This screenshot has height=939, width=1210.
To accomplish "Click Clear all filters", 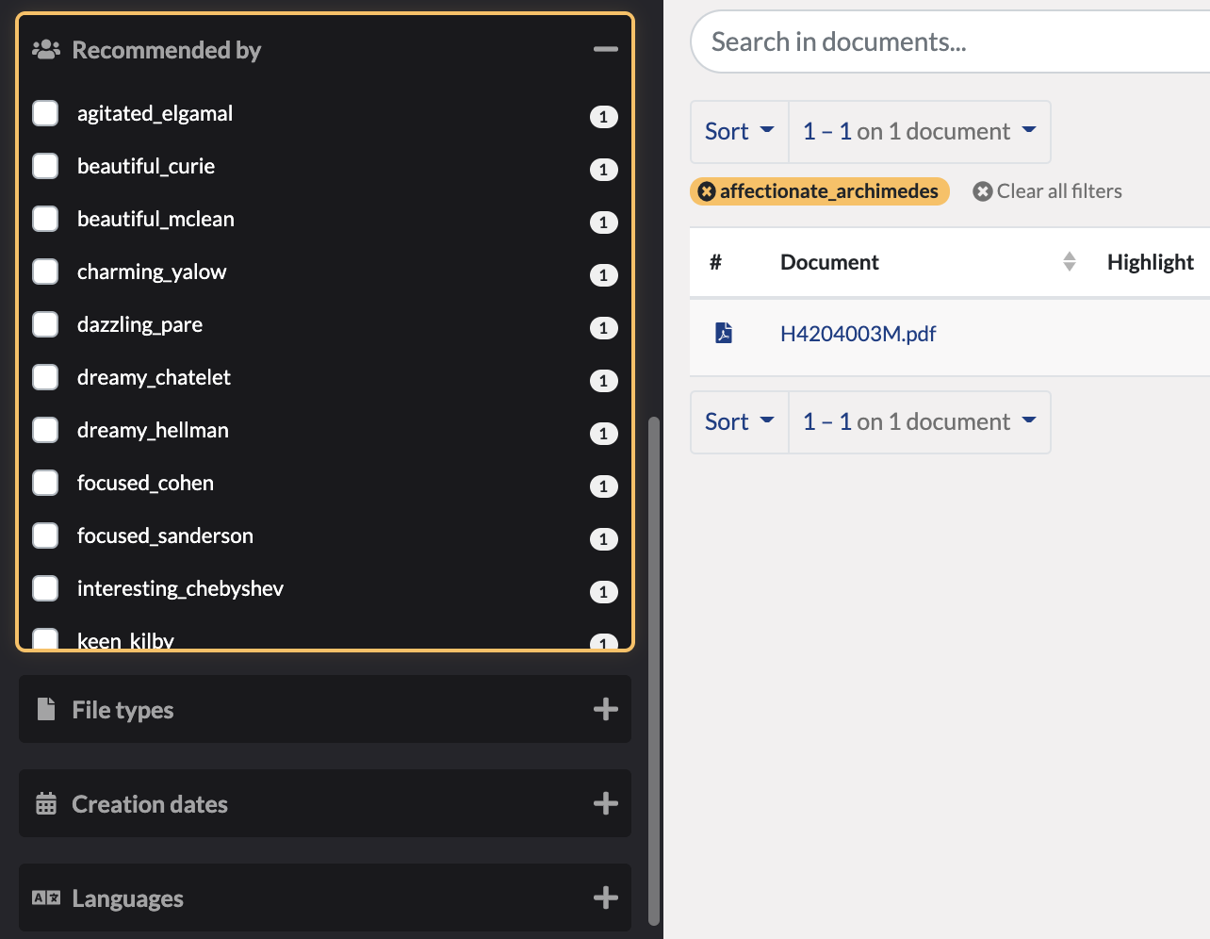I will [x=1058, y=190].
